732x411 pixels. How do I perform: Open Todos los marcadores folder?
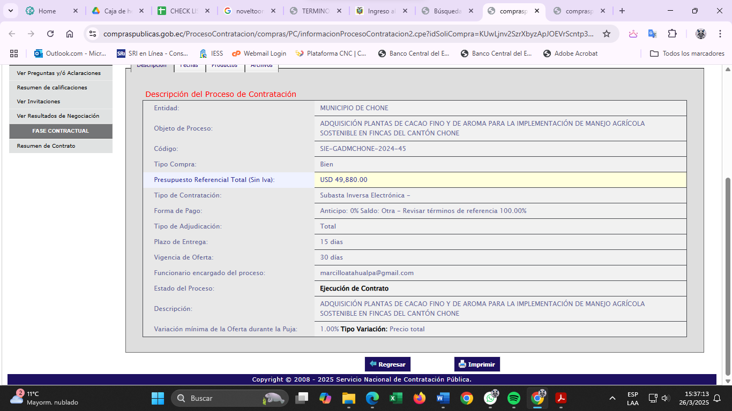click(x=687, y=54)
